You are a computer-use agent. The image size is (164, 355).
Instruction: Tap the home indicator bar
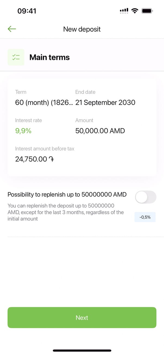pos(82,351)
